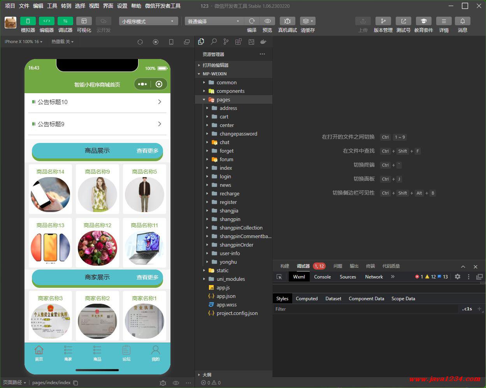Show more devtools tabs chevron
This screenshot has width=486, height=388.
(393, 277)
